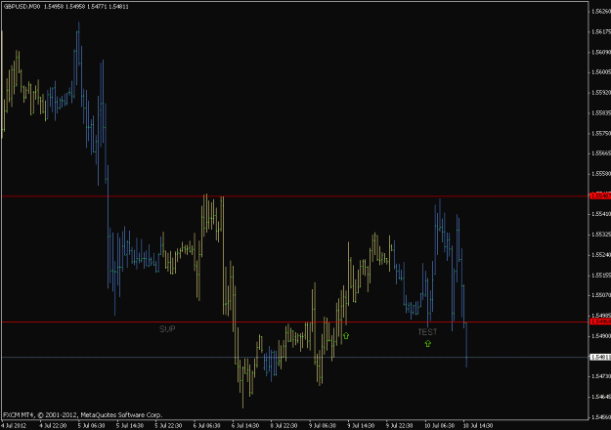
Task: Click the green up arrow beneath the TEST label
Action: [428, 343]
